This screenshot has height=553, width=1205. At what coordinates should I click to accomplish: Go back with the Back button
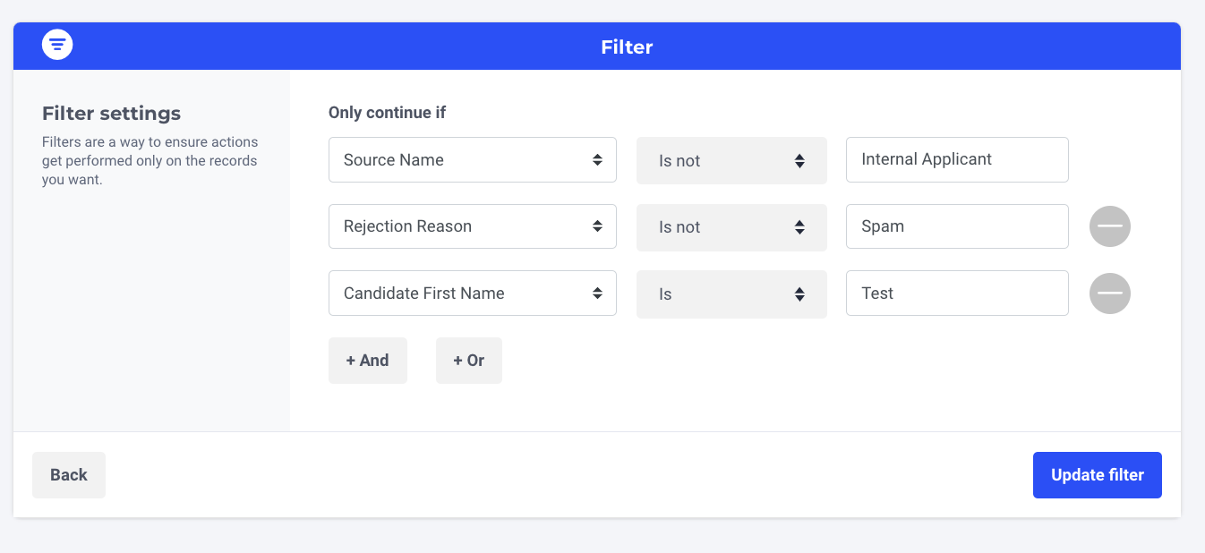[69, 475]
